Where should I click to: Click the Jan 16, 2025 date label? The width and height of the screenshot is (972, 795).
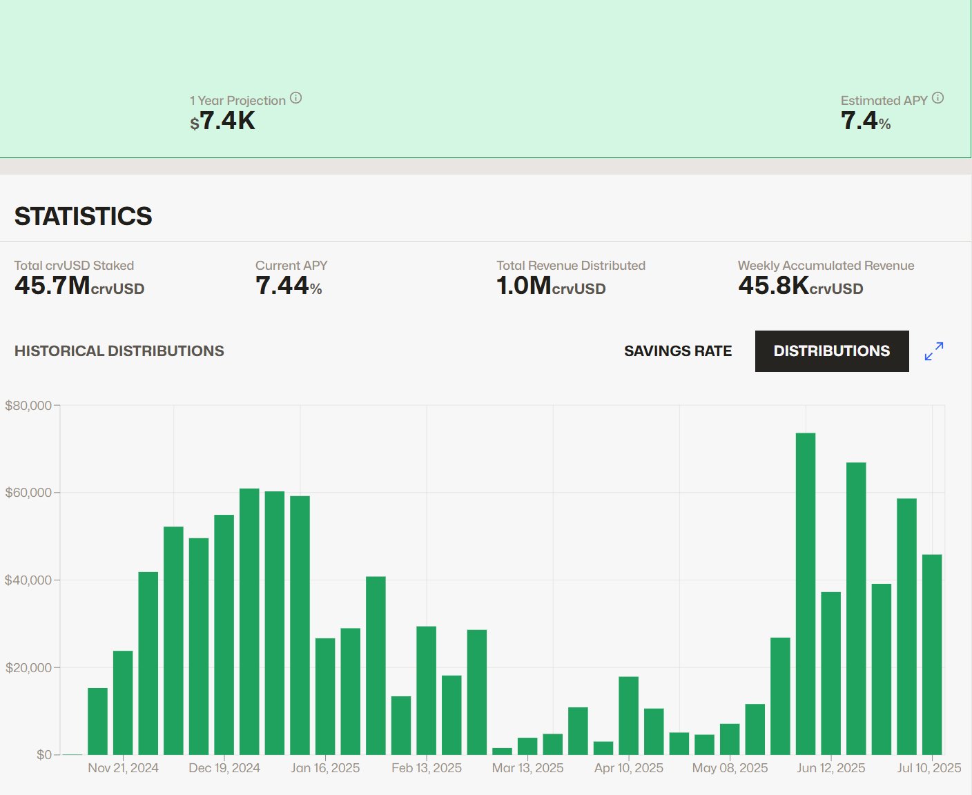(x=325, y=768)
